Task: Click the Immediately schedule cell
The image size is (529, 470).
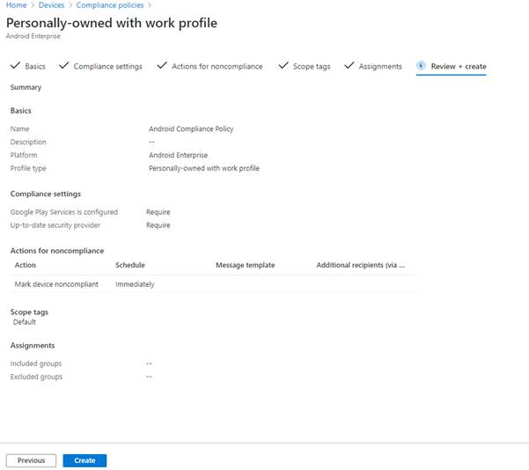Action: click(135, 284)
